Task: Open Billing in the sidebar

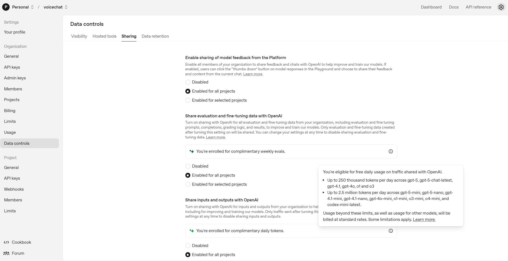Action: [x=10, y=111]
